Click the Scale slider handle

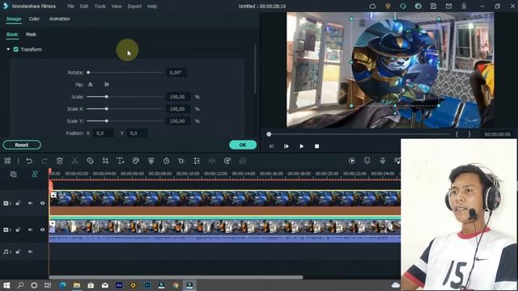point(107,97)
